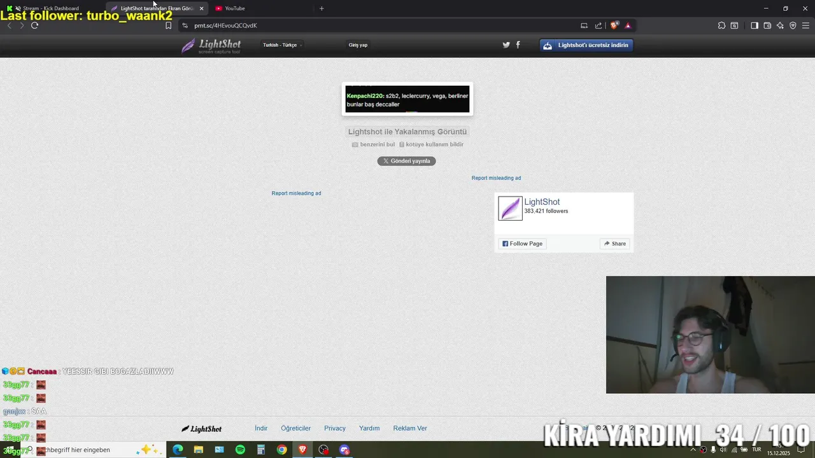Click the share icon in the address bar

click(599, 25)
